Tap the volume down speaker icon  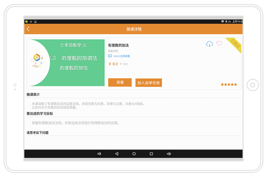[x=99, y=154]
